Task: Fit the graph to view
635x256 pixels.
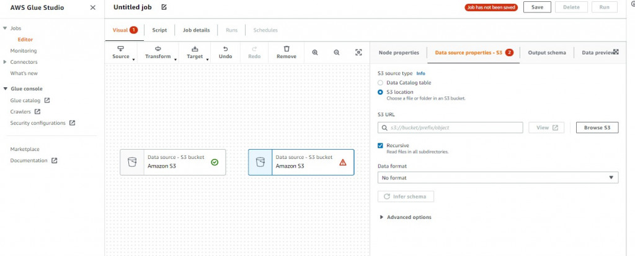Action: (358, 53)
